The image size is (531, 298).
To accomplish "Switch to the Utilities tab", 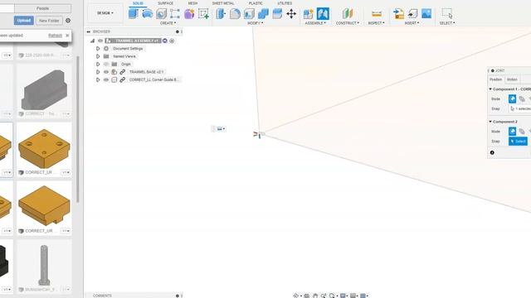I will [x=285, y=3].
